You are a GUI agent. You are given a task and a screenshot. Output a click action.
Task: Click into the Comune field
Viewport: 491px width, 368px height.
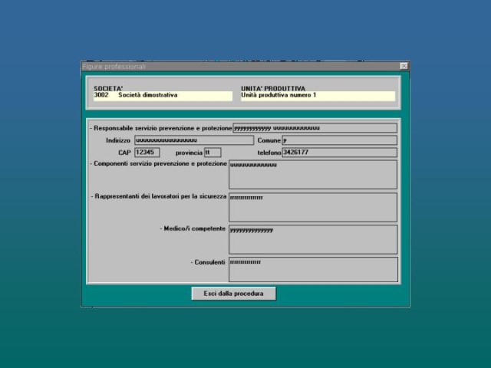(x=338, y=140)
